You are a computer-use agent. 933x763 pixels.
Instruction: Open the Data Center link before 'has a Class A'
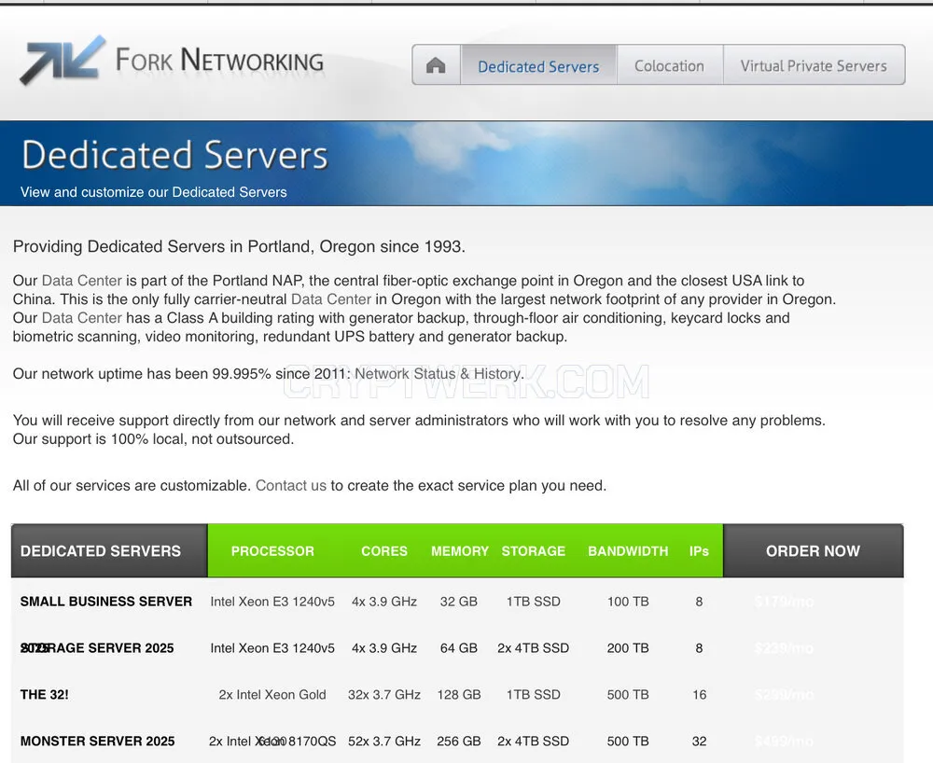point(81,318)
